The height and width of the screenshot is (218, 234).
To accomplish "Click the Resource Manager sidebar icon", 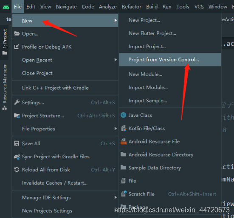I will coord(5,108).
